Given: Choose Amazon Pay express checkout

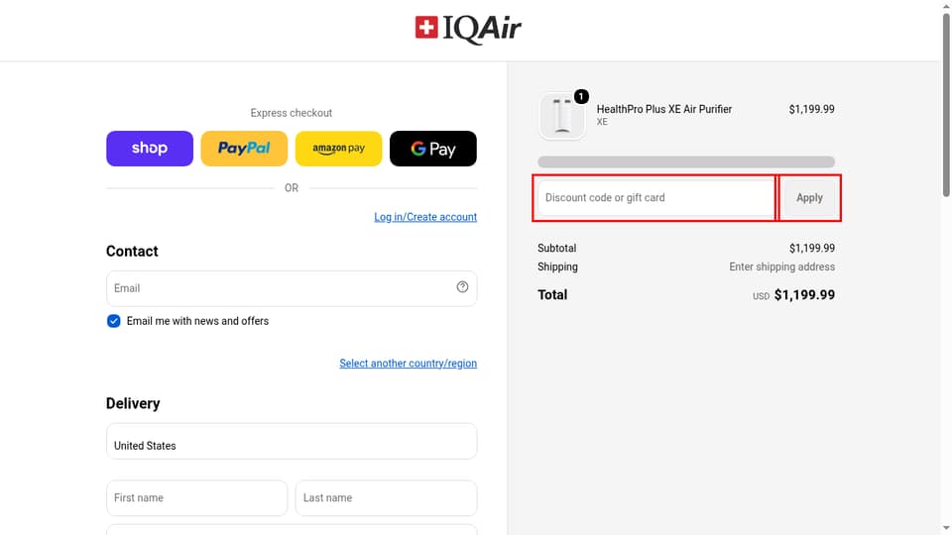Looking at the screenshot, I should click(339, 149).
